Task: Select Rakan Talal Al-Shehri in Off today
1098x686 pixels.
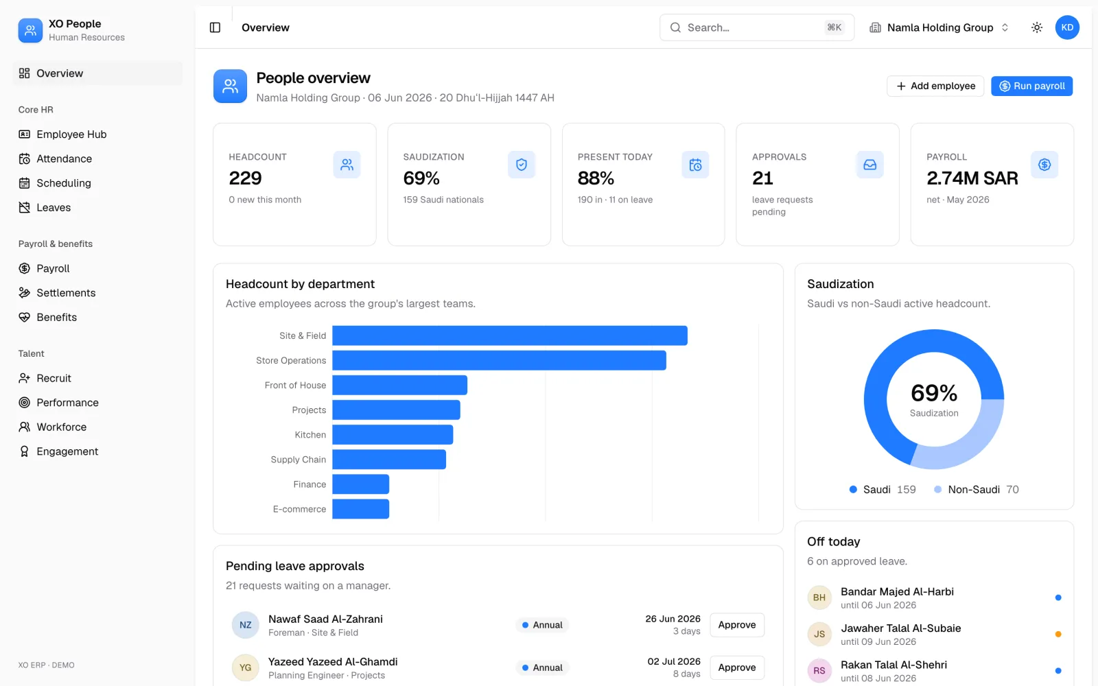Action: tap(934, 671)
